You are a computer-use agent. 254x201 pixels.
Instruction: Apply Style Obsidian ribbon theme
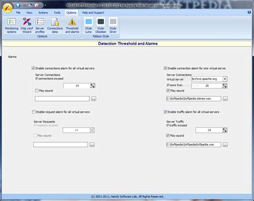pyautogui.click(x=101, y=26)
